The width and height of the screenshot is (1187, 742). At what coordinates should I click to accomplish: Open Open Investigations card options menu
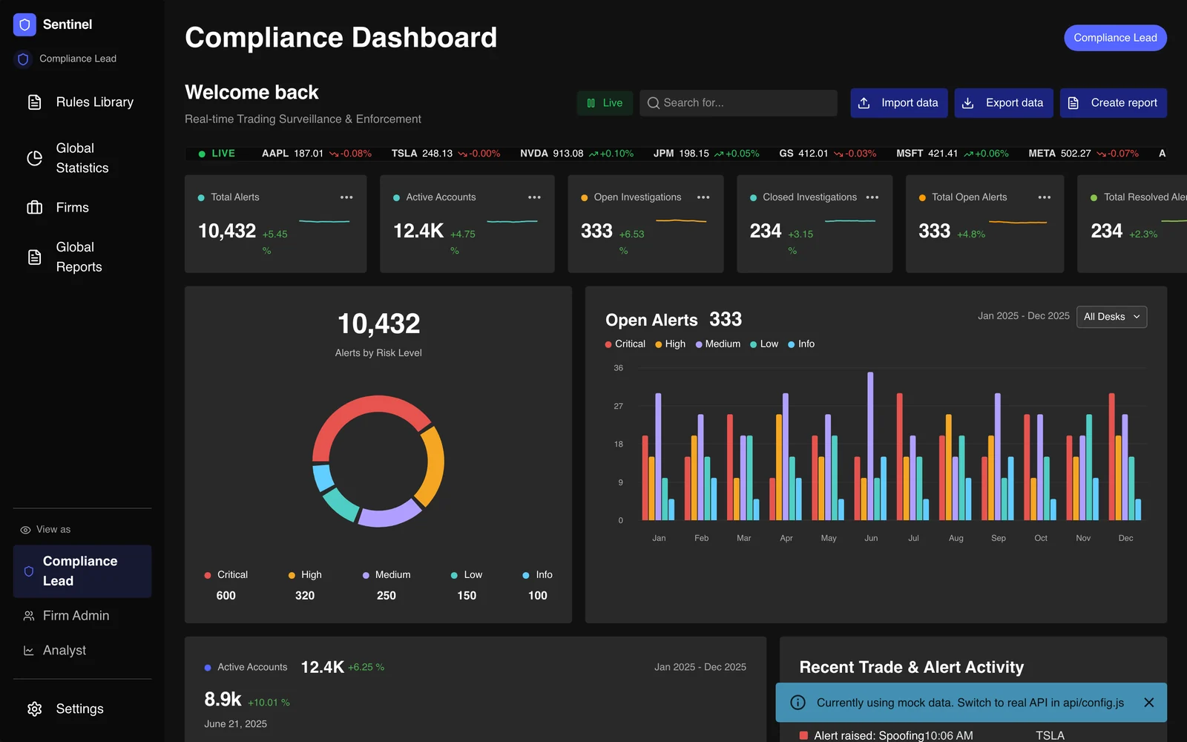[x=703, y=197]
